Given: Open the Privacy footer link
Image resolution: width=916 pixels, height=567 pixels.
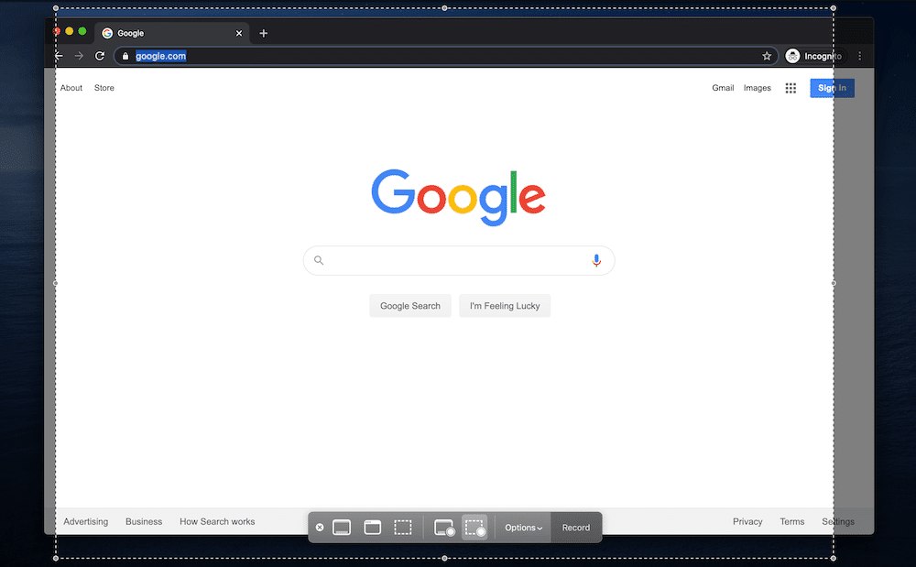Looking at the screenshot, I should click(747, 521).
